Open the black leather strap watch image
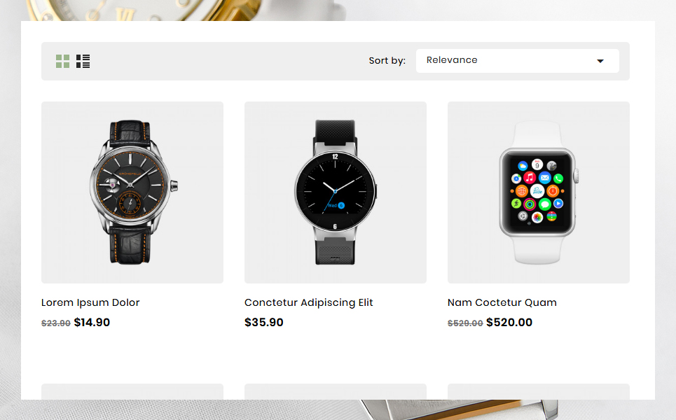Image resolution: width=676 pixels, height=420 pixels. [x=132, y=192]
